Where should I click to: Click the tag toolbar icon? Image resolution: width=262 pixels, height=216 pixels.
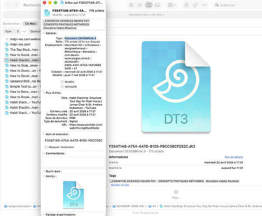coord(195,5)
